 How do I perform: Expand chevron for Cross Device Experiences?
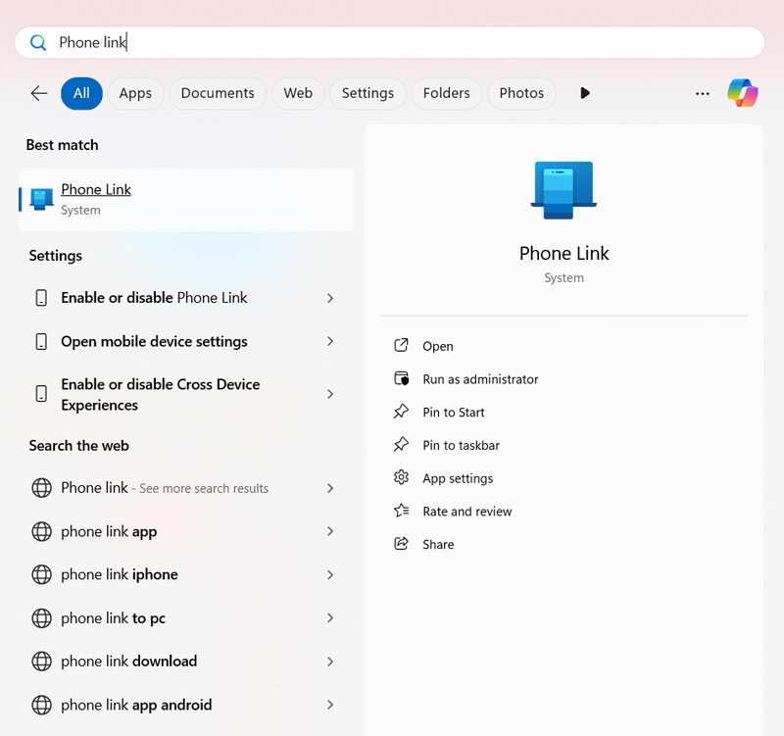pyautogui.click(x=330, y=394)
